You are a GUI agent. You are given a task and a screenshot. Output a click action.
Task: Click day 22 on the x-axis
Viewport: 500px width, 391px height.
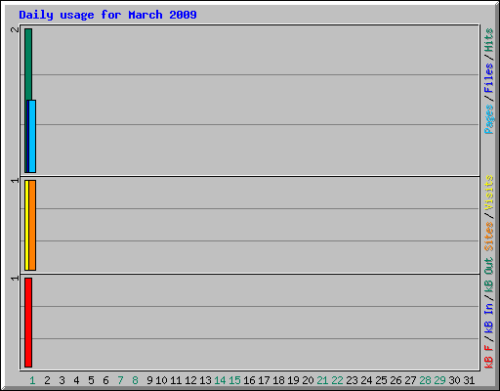[337, 380]
